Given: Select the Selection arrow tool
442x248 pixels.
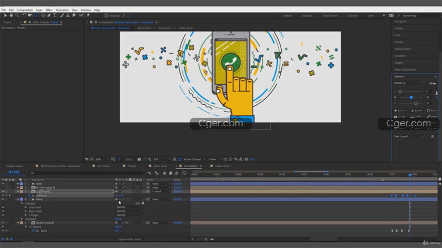Looking at the screenshot, I should pos(5,16).
